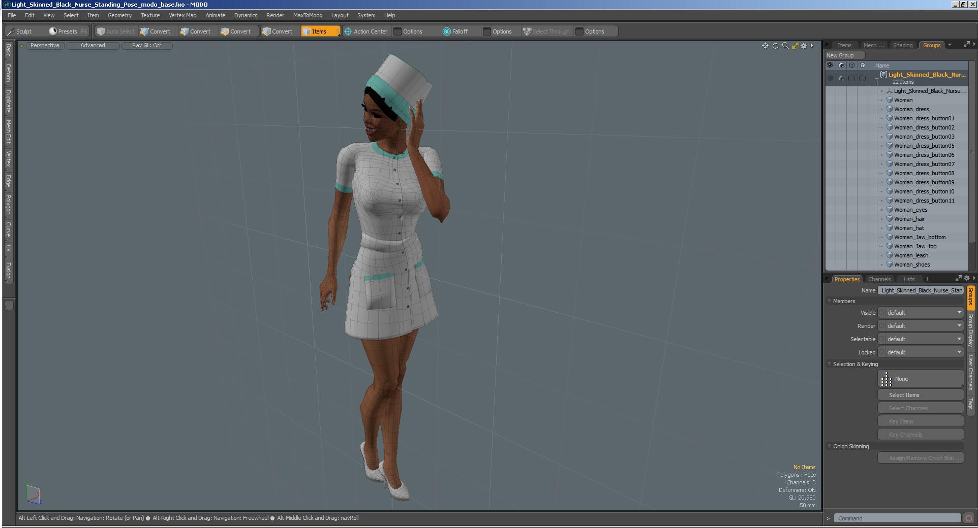Toggle the first box checkbox of nurse group
978x528 pixels.
coord(852,78)
